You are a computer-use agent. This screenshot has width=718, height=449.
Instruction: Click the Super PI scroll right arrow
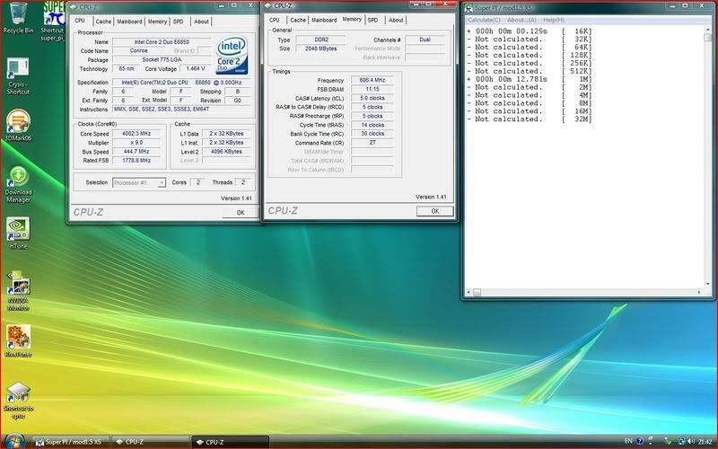click(699, 293)
